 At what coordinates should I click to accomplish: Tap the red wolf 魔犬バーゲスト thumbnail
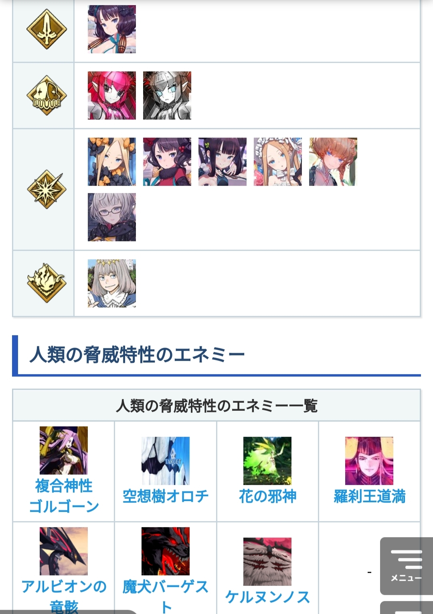(166, 551)
